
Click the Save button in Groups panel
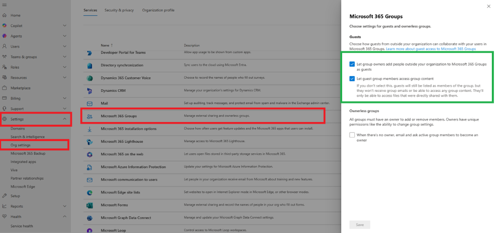click(x=360, y=225)
